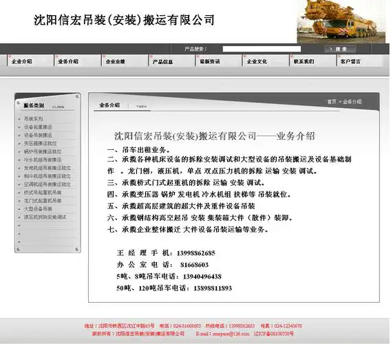Open 液压机拆除安装调试 category
Viewport: 391px width, 344px height.
[45, 217]
